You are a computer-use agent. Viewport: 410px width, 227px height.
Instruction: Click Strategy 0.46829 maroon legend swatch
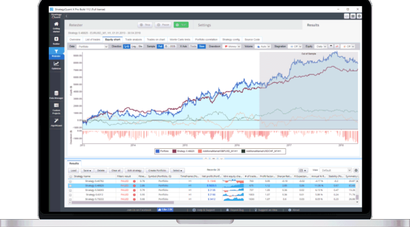(x=174, y=151)
